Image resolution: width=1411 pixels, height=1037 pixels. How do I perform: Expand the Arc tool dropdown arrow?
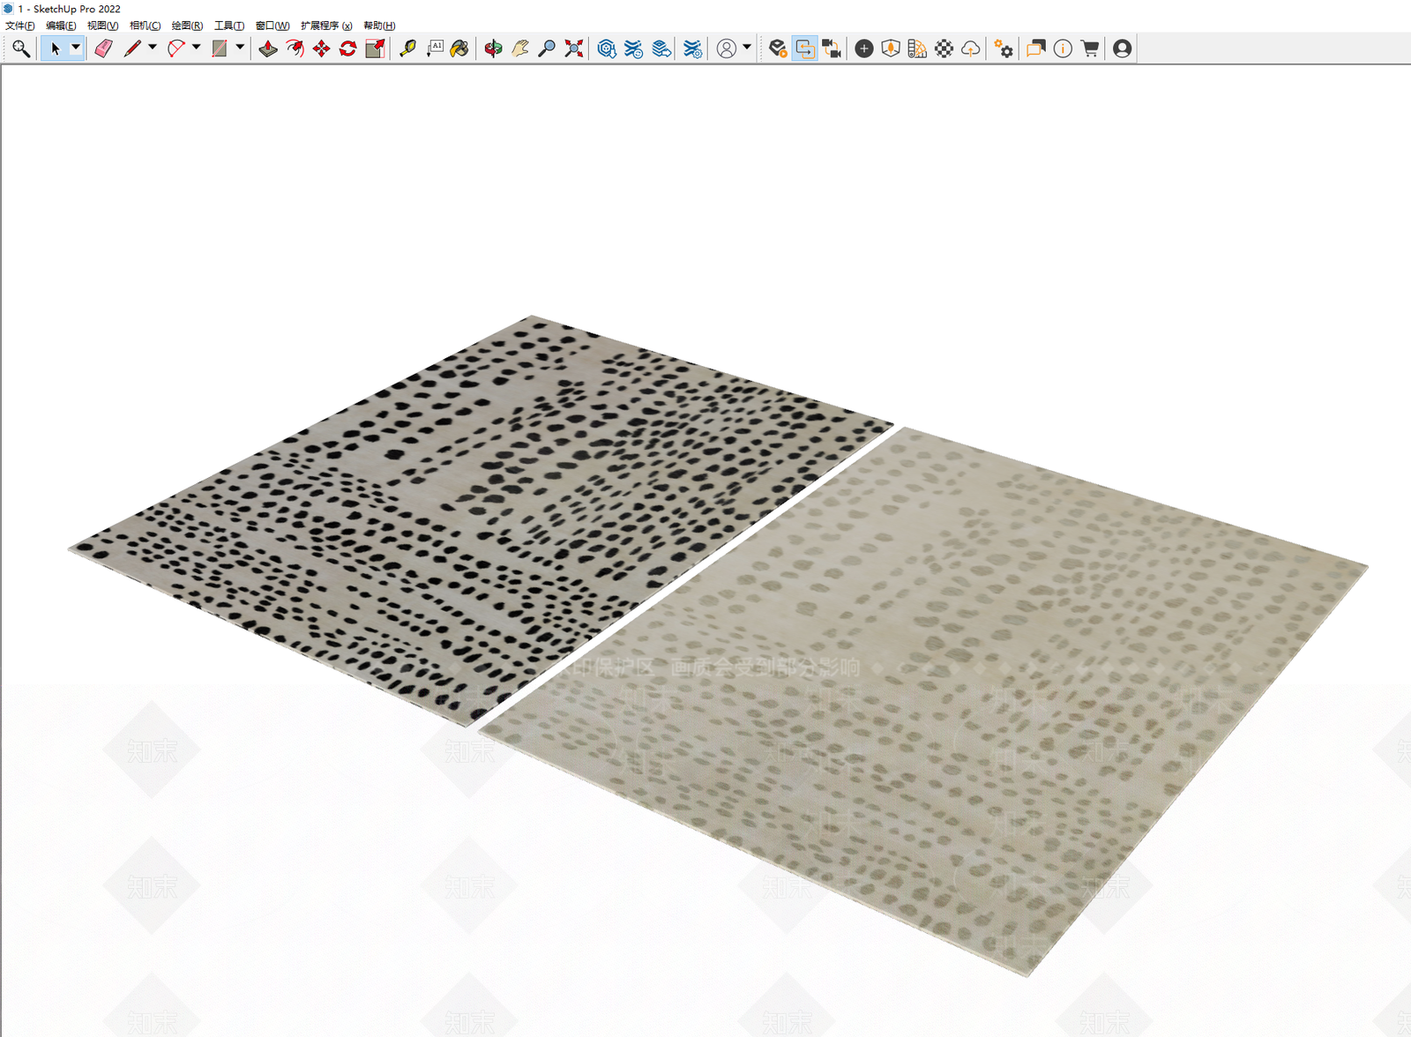[196, 48]
